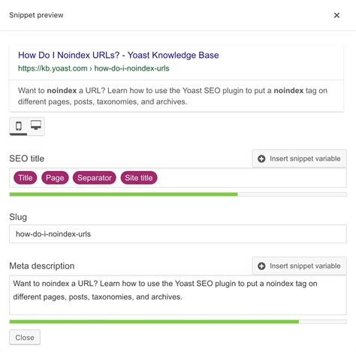Screen dimensions: 356x352
Task: Open the previewed title link How Do I Noindex URLs
Action: click(x=119, y=55)
